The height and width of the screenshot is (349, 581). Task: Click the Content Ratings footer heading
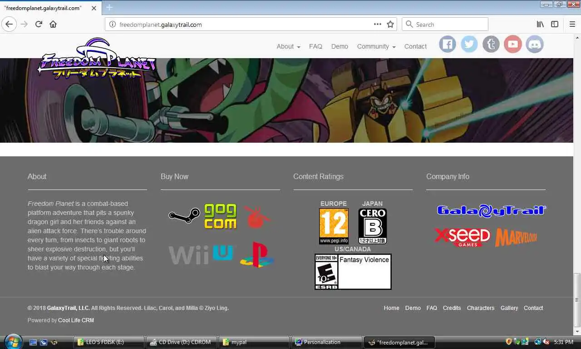click(318, 176)
